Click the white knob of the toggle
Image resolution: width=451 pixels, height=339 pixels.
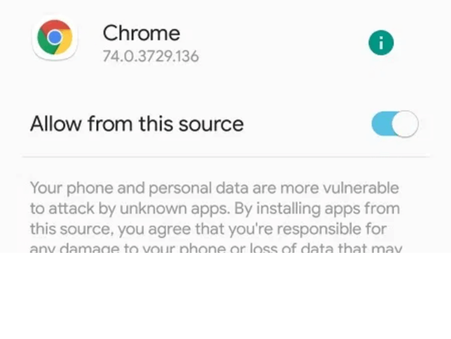click(x=405, y=124)
